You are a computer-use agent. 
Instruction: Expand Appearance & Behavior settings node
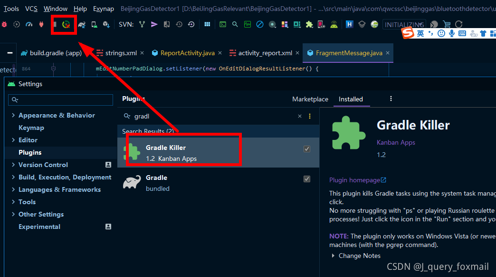pos(13,115)
